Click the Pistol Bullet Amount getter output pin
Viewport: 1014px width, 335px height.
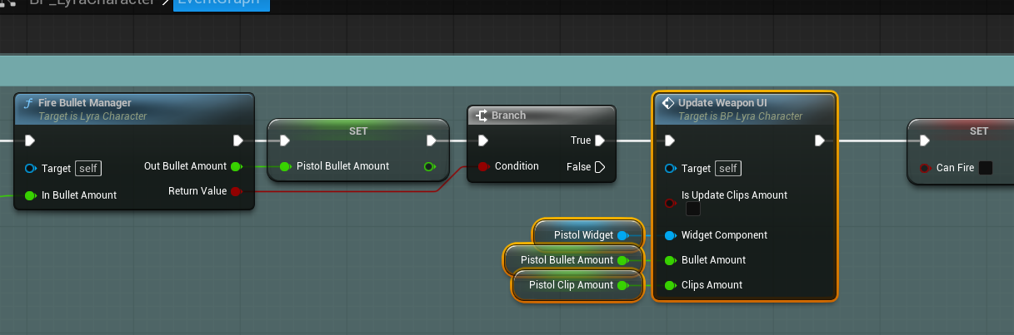tap(624, 260)
